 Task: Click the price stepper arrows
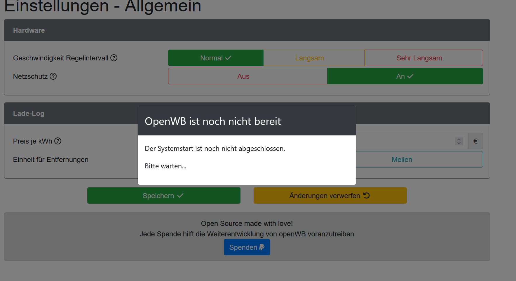tap(459, 141)
